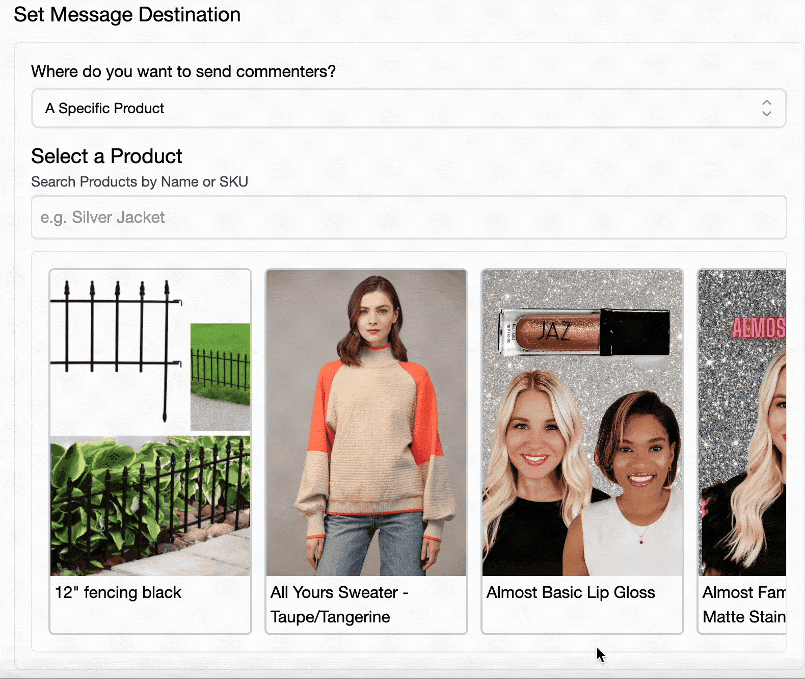This screenshot has width=805, height=679.
Task: Click the 'Where do you want to send commenters?' label
Action: [x=183, y=72]
